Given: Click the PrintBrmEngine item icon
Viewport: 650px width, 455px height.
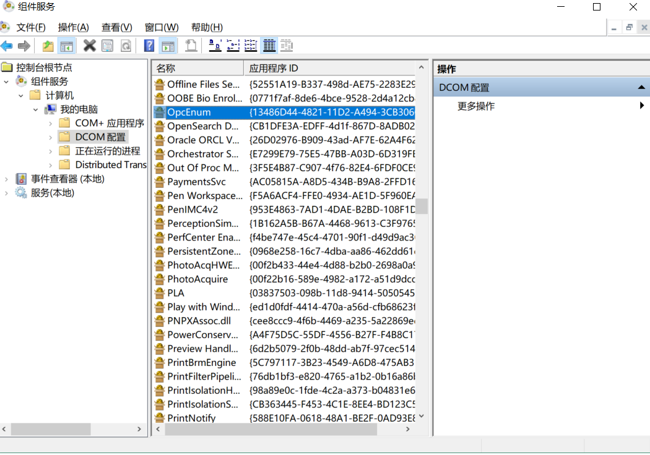Looking at the screenshot, I should [x=159, y=363].
